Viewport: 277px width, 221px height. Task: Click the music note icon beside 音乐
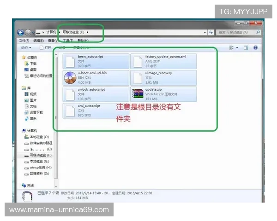coord(27,118)
